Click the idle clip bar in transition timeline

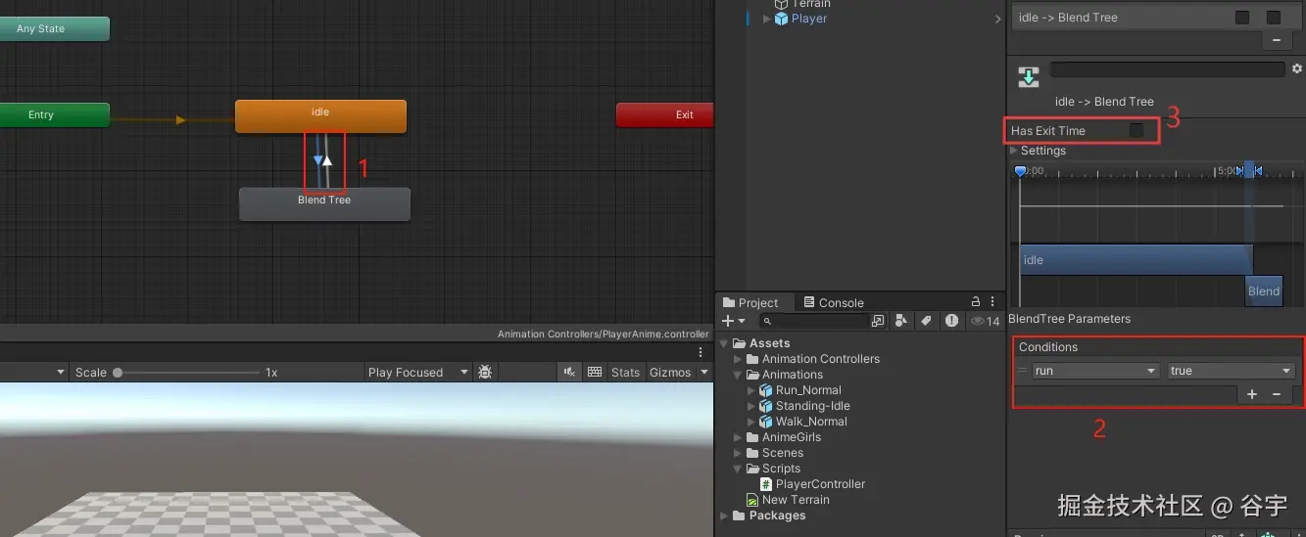(x=1136, y=259)
